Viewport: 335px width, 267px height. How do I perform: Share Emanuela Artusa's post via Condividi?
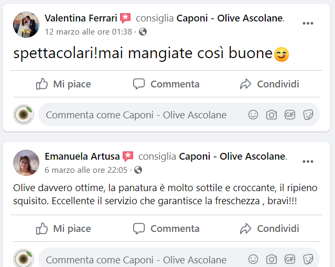pos(269,228)
